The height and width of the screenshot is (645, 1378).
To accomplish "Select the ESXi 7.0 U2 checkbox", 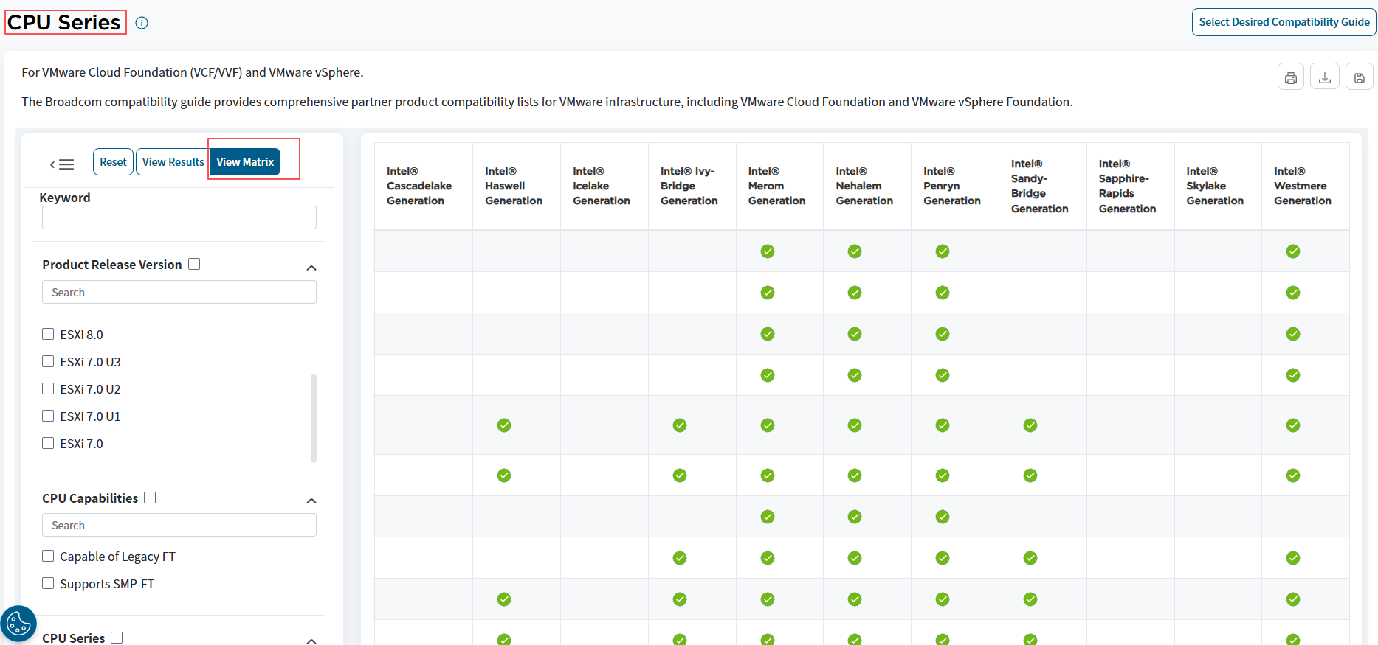I will coord(48,388).
